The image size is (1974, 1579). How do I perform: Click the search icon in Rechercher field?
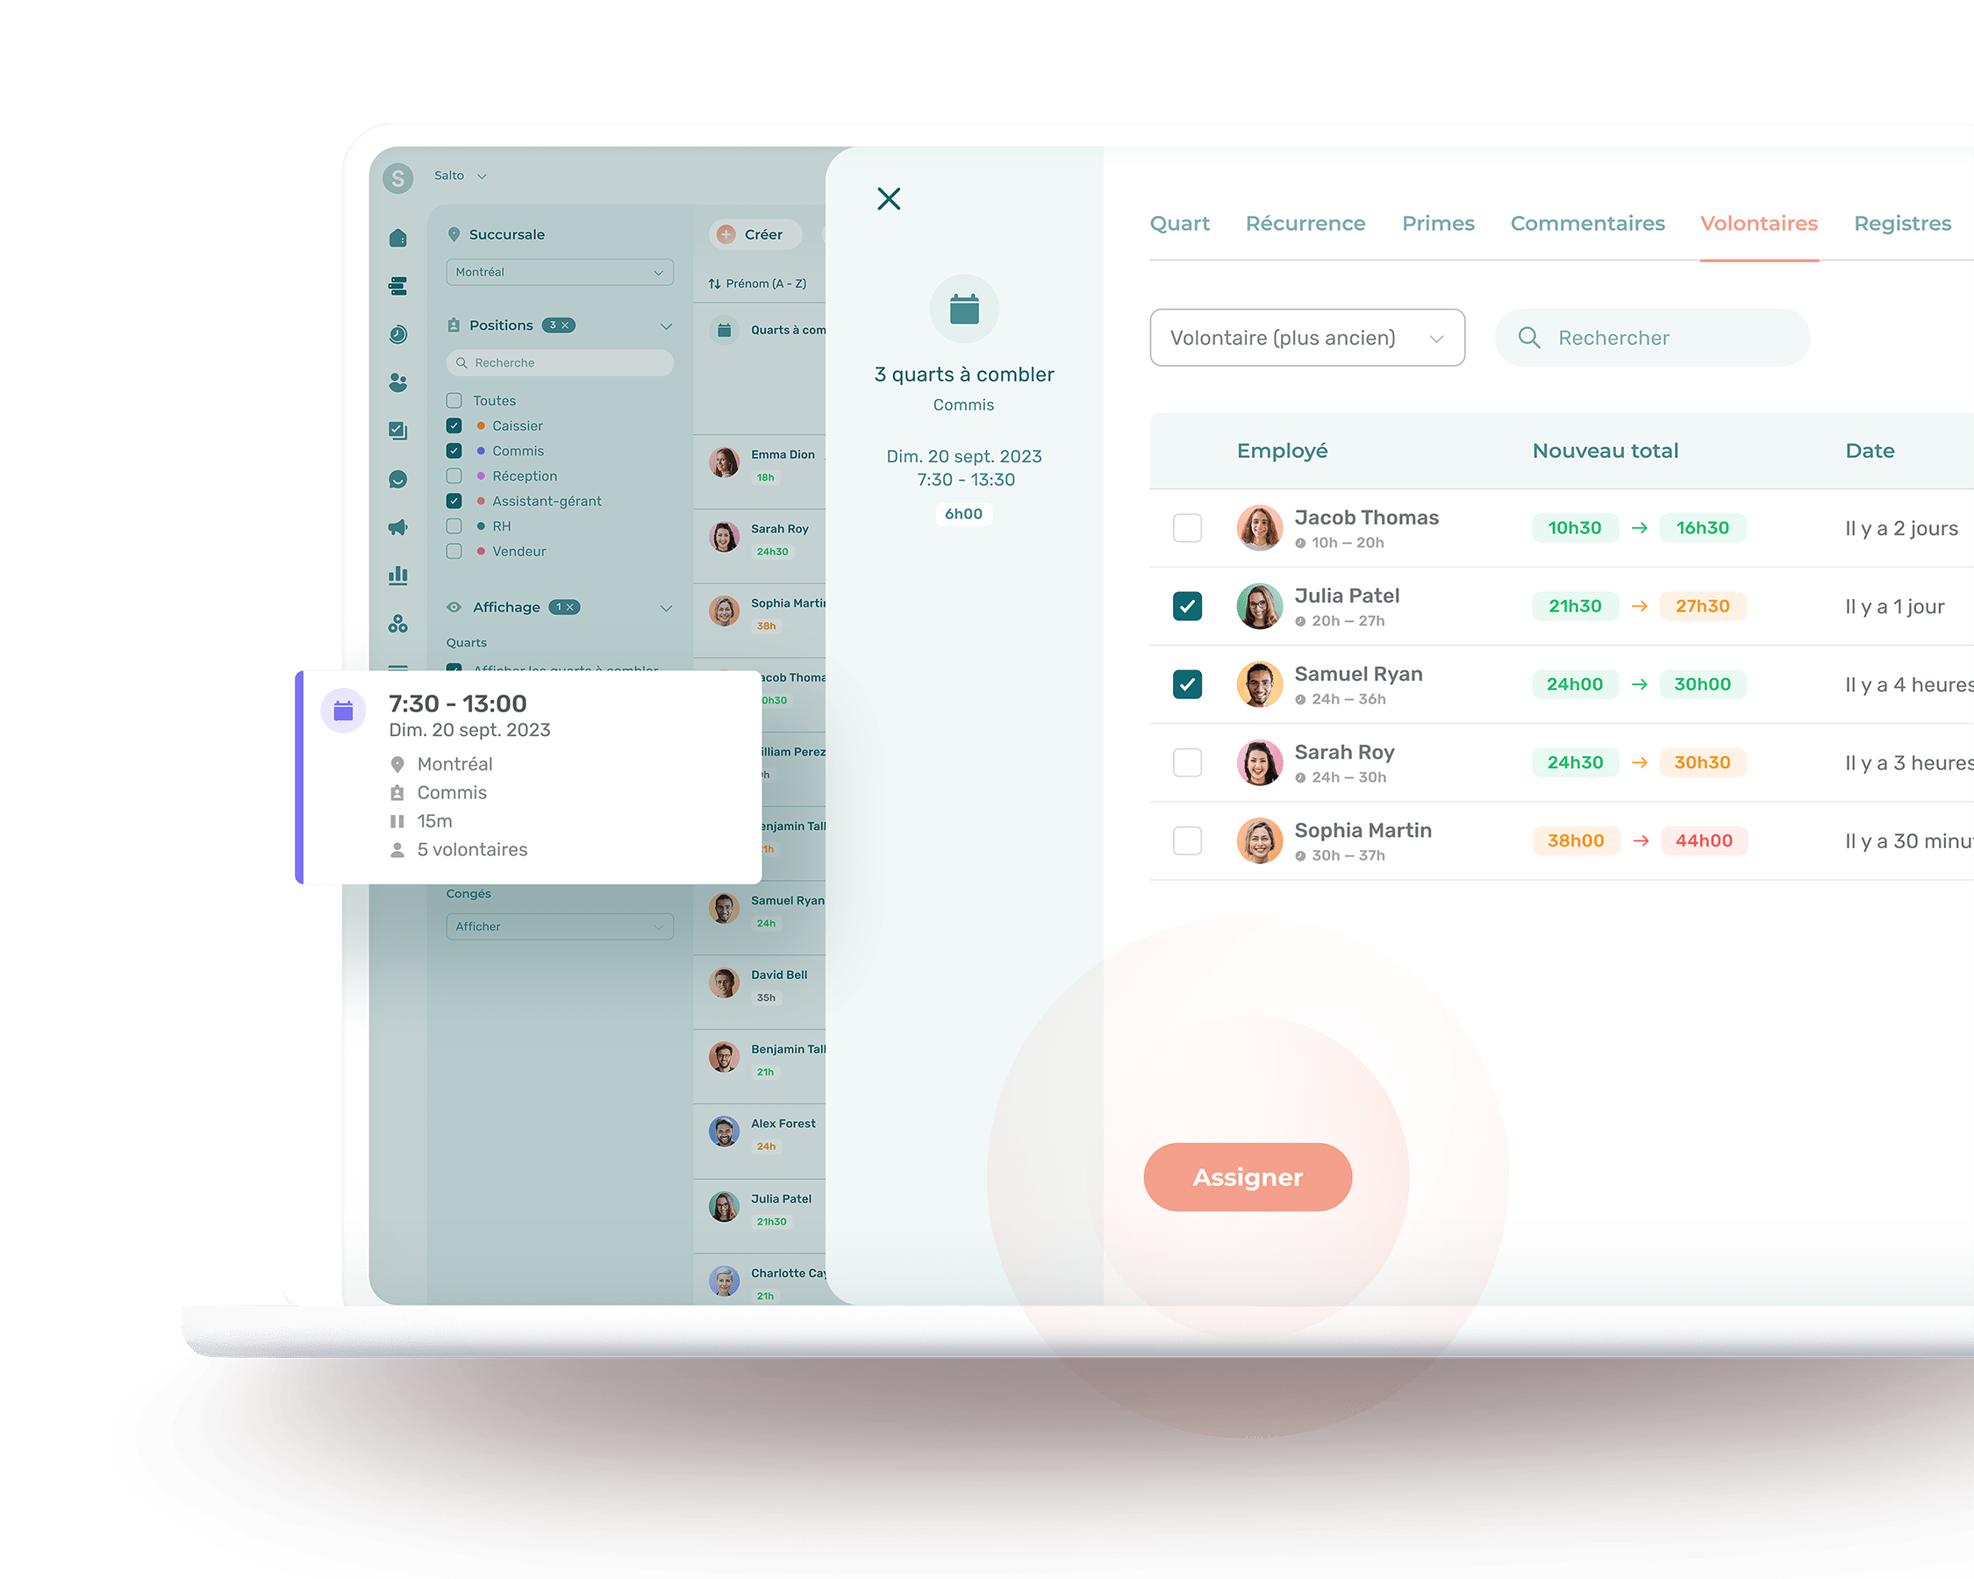(x=1529, y=337)
